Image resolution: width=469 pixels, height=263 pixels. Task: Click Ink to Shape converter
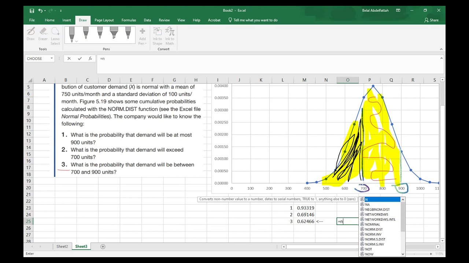click(x=157, y=36)
